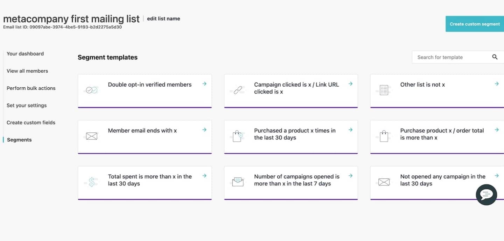Viewport: 504px width, 241px height.
Task: Click the arrow on Campaign clicked is x card
Action: tap(350, 84)
